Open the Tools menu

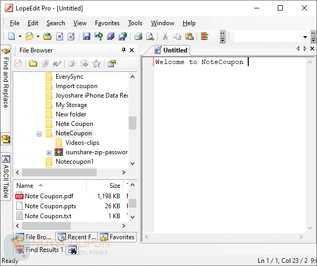[x=135, y=23]
